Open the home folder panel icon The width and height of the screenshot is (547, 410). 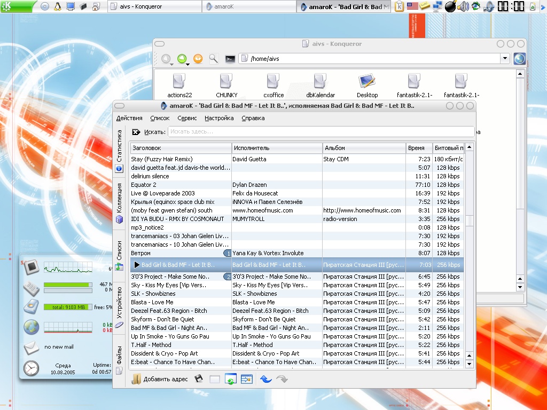point(96,6)
